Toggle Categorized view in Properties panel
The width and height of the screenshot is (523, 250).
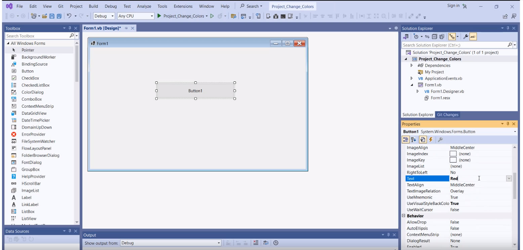click(x=406, y=140)
